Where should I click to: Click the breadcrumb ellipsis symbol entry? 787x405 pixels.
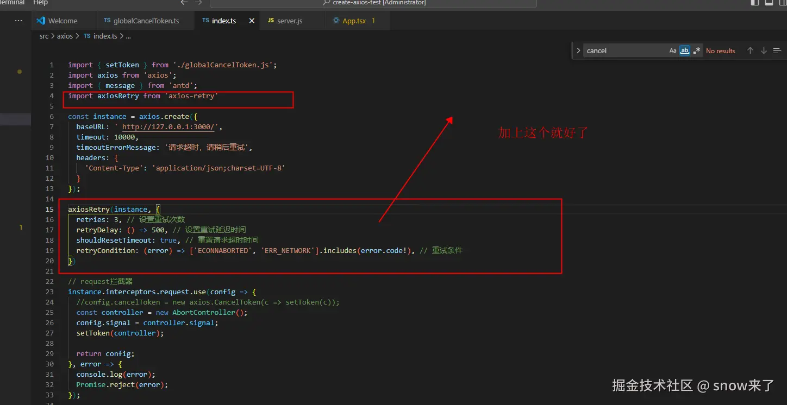[128, 36]
